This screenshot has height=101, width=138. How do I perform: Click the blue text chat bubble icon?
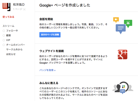tap(121, 29)
